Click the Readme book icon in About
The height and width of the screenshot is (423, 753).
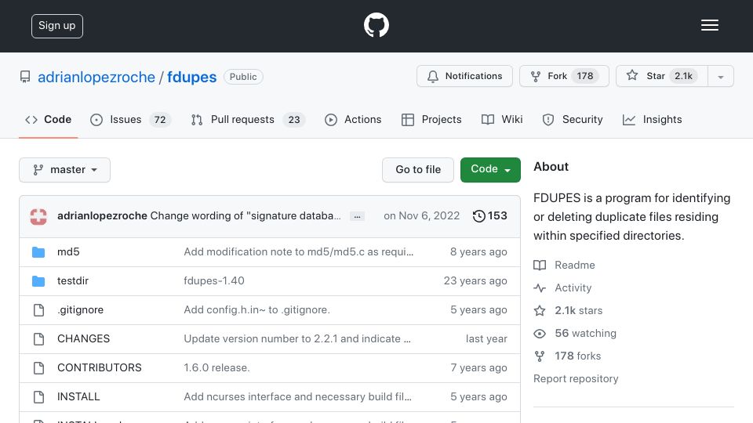coord(540,266)
